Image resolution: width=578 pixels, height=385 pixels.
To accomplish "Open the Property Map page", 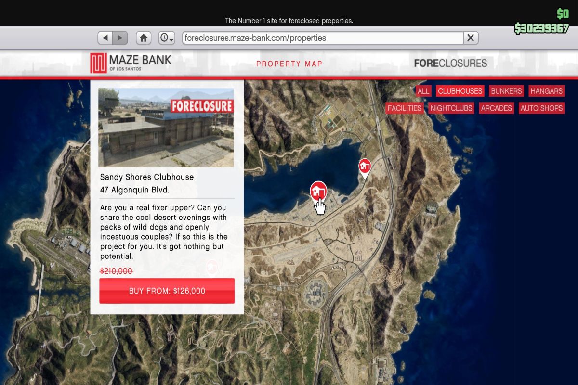I will coord(289,64).
